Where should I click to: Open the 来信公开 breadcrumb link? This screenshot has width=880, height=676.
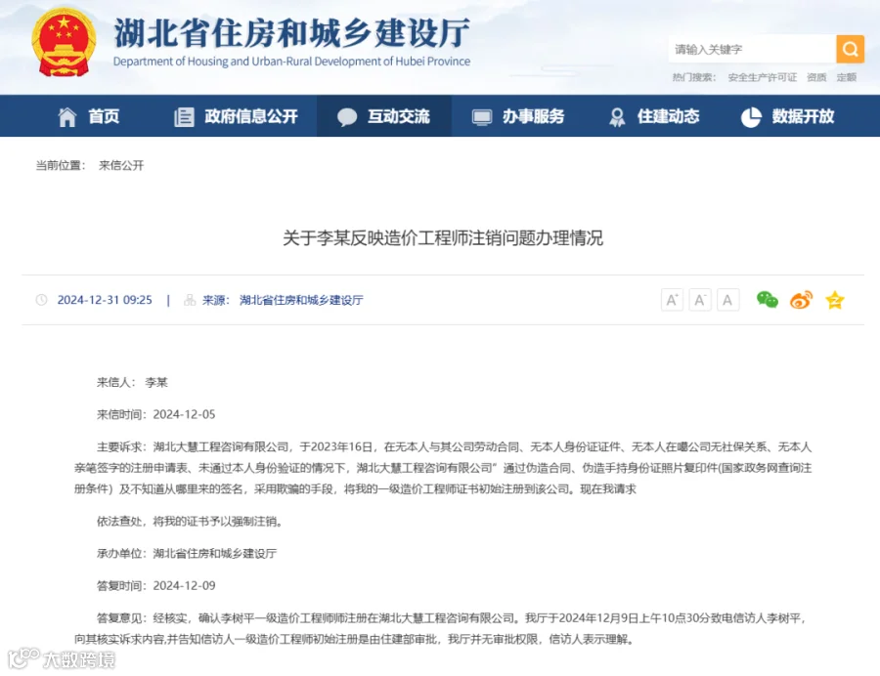coord(119,165)
